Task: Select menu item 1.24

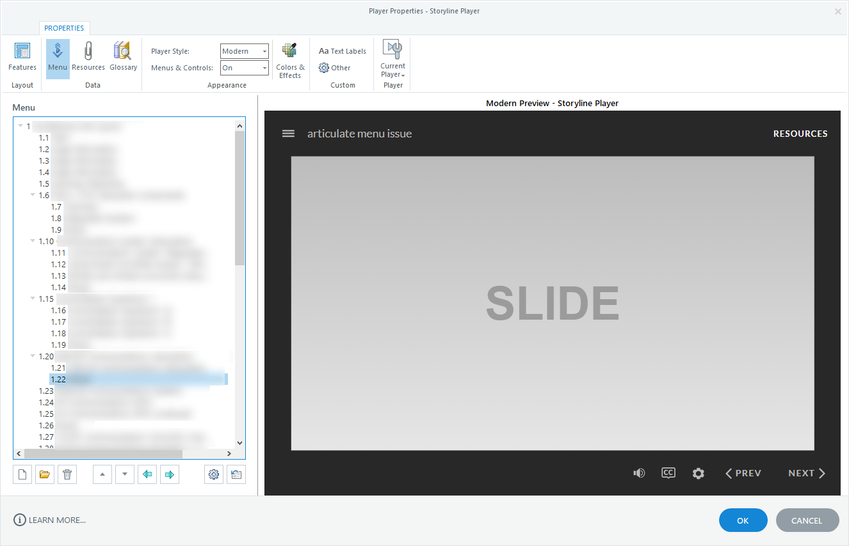Action: tap(96, 402)
